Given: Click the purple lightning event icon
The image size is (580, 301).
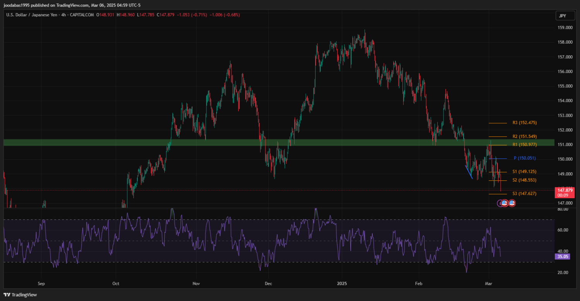Looking at the screenshot, I should [x=500, y=203].
